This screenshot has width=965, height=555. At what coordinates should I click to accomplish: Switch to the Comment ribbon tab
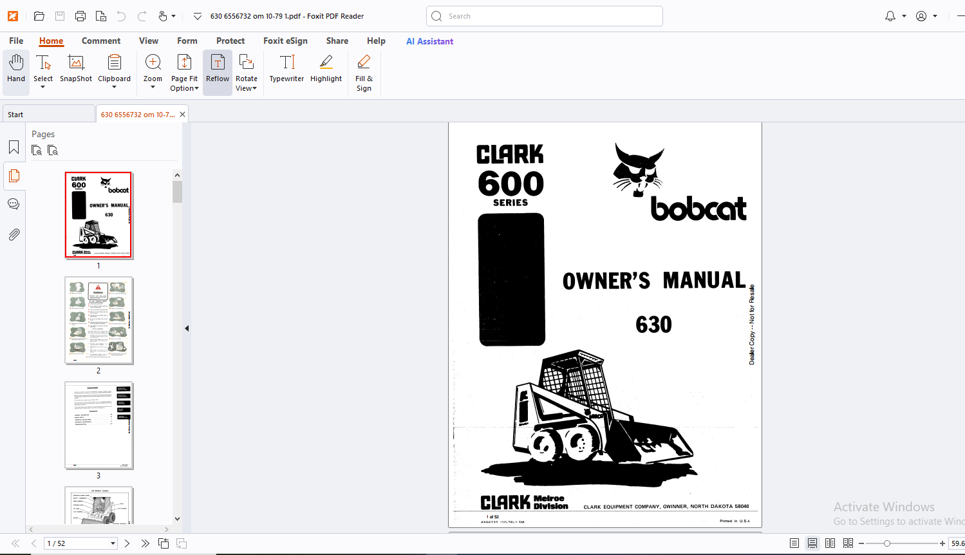coord(101,41)
